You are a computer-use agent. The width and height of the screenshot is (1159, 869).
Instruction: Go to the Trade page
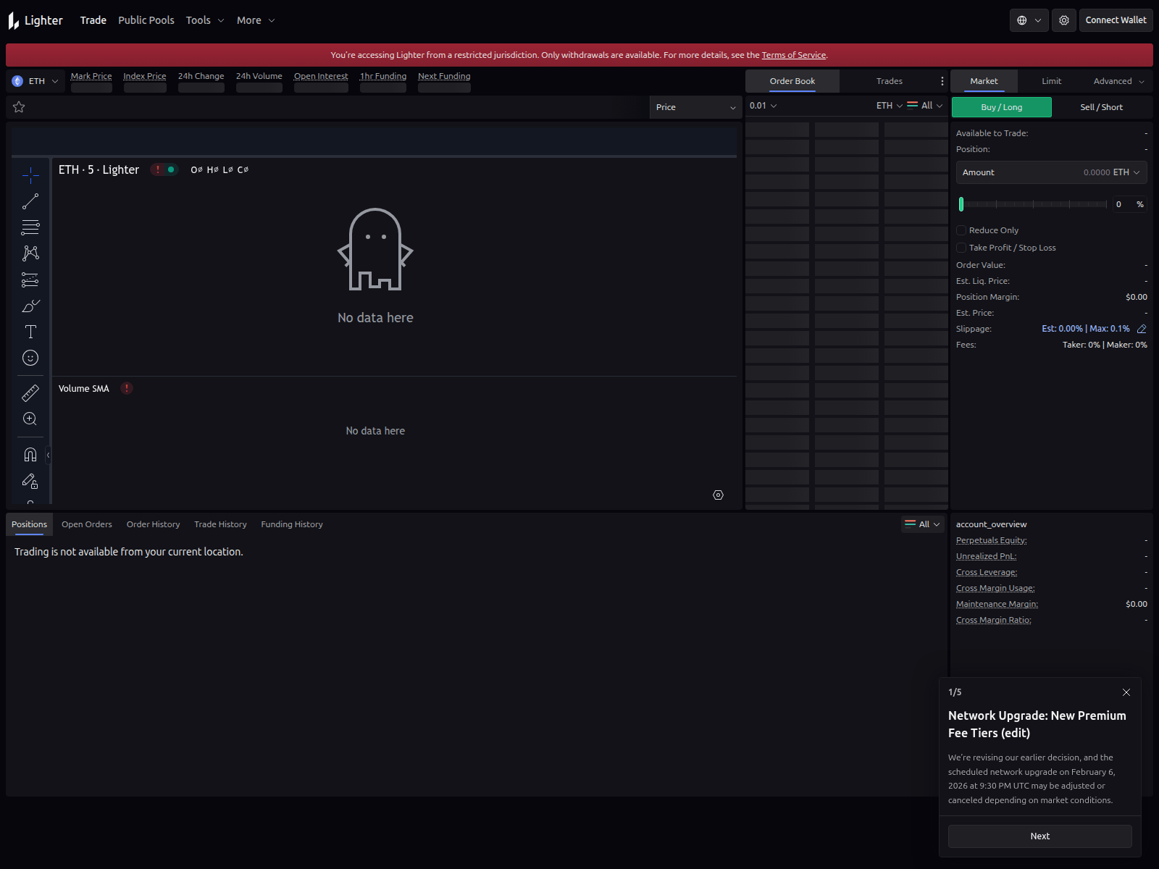pos(93,20)
